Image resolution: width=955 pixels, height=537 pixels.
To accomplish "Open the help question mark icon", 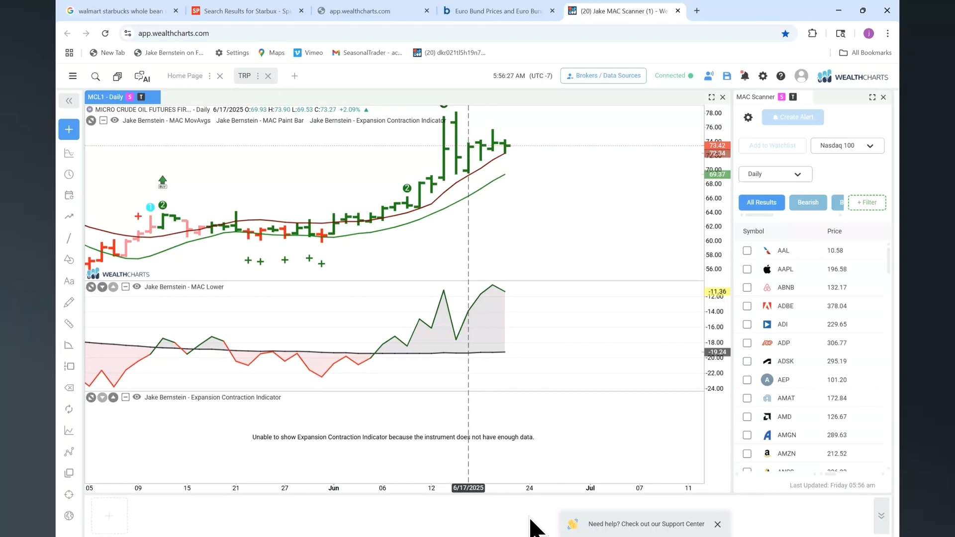I will tap(780, 76).
